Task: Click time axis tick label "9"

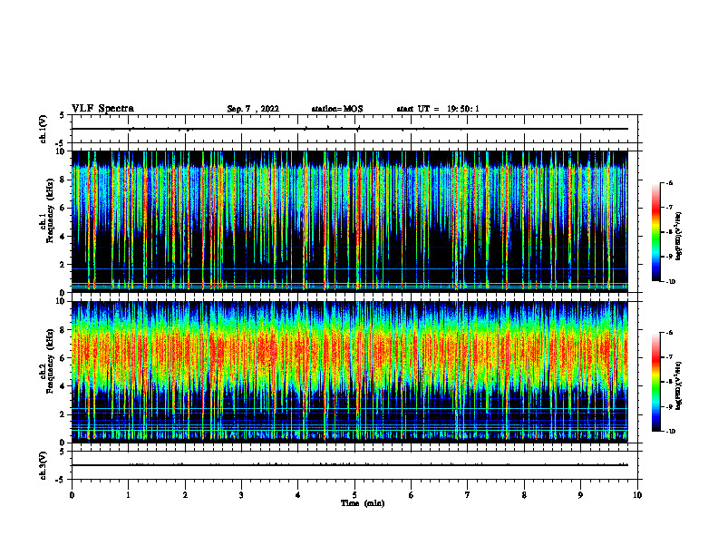Action: (x=580, y=495)
